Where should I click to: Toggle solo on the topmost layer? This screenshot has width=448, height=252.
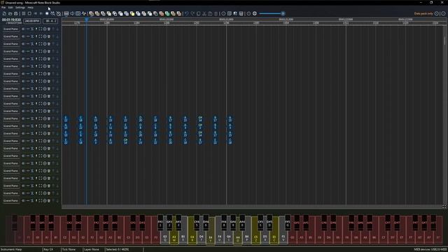[36, 29]
